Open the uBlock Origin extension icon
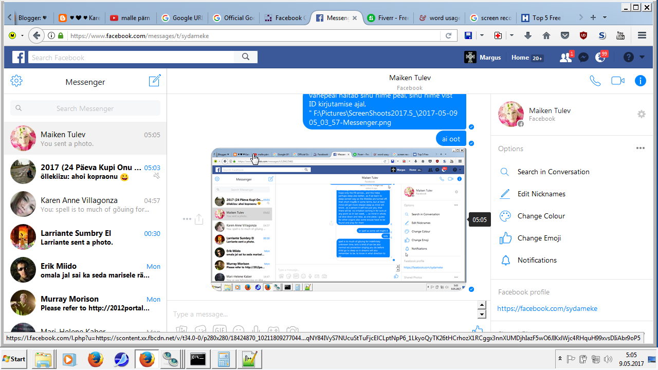The image size is (658, 370). pos(583,35)
